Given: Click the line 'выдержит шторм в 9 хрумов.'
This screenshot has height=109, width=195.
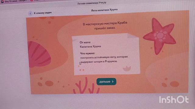Looking at the screenshot, I should click(99, 61).
